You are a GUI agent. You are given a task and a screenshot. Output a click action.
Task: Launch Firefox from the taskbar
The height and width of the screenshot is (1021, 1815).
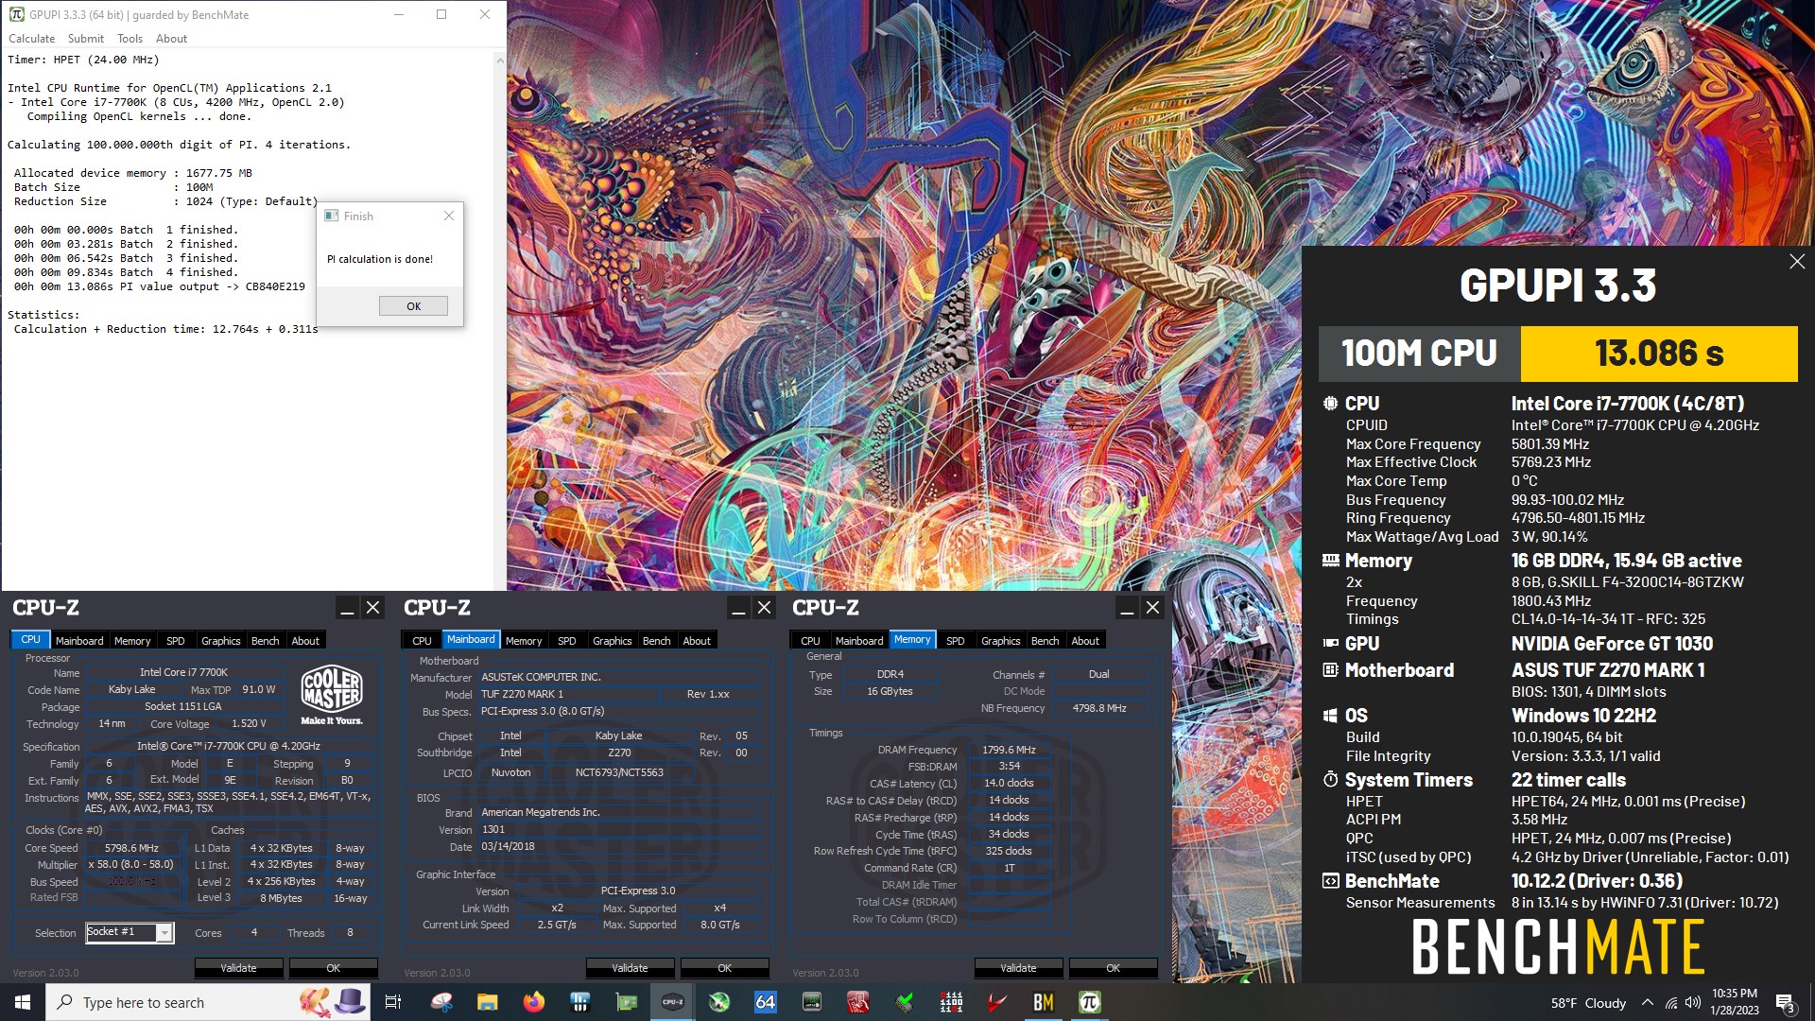534,1002
